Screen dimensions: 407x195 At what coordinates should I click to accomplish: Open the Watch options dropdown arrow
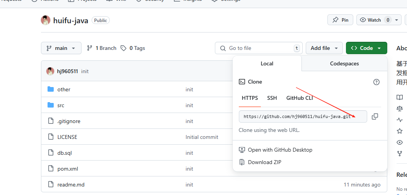396,20
